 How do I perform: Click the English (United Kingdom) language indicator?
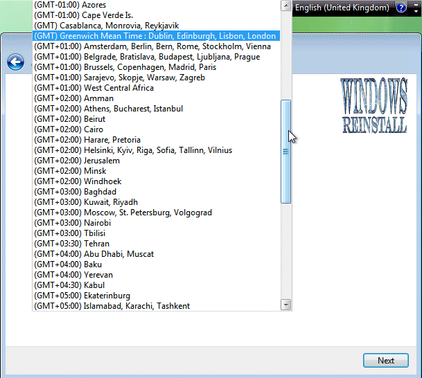click(342, 8)
